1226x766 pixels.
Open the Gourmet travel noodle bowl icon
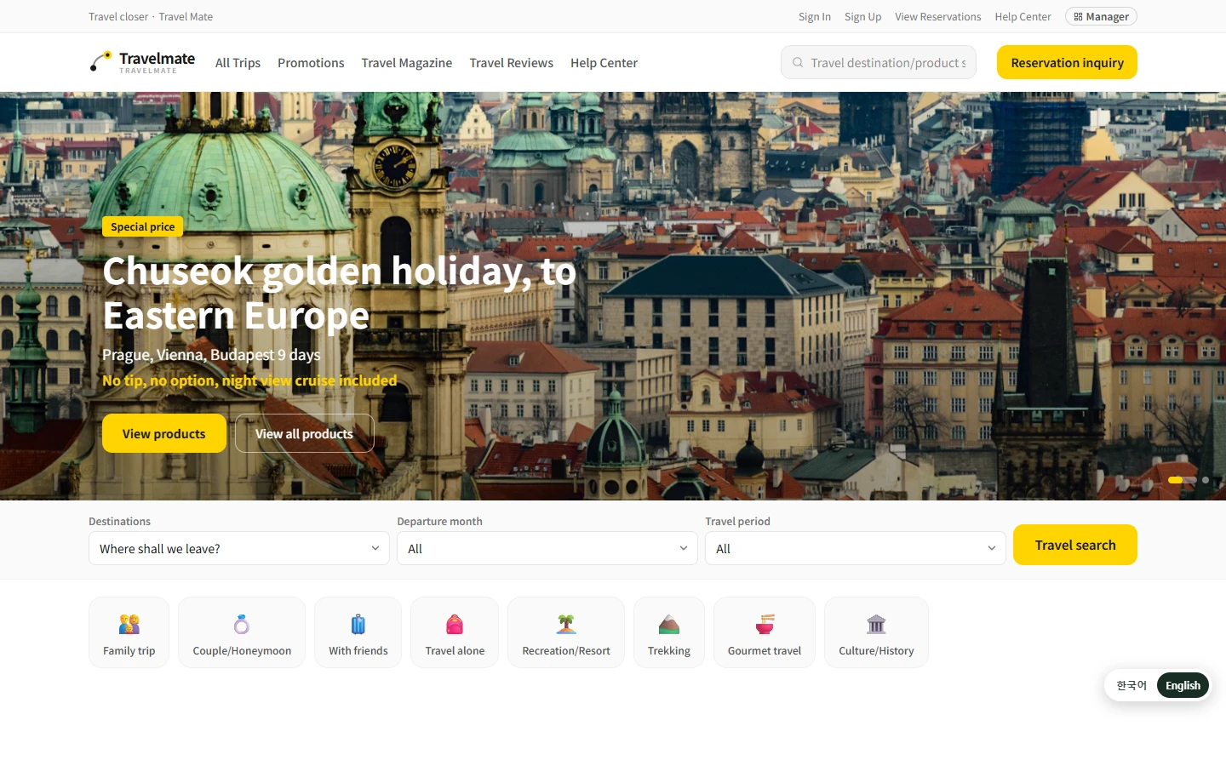(765, 625)
